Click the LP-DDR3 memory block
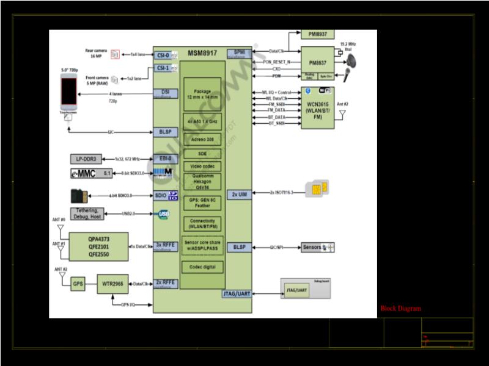The width and height of the screenshot is (489, 366). point(86,159)
